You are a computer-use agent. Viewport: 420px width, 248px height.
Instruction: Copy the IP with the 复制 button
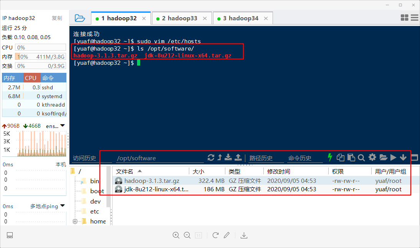57,18
